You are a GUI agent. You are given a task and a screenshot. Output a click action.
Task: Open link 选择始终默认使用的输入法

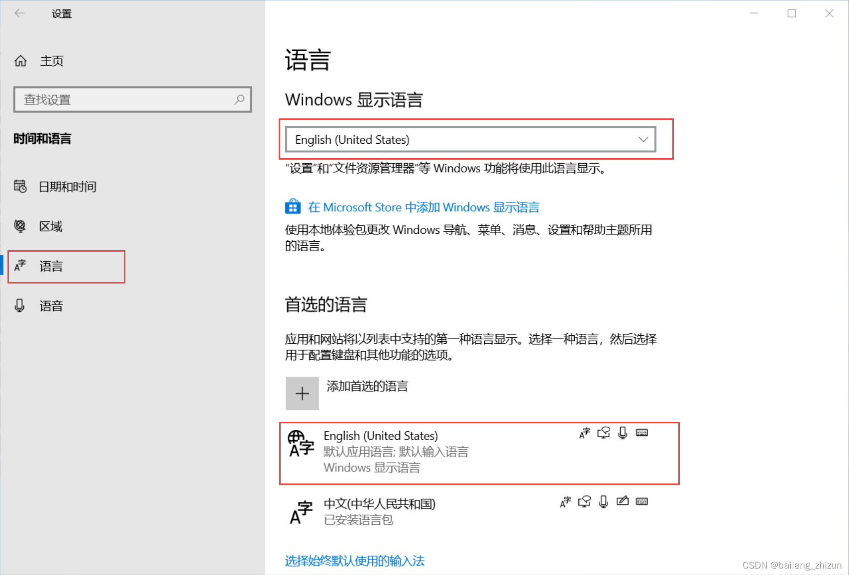tap(355, 561)
